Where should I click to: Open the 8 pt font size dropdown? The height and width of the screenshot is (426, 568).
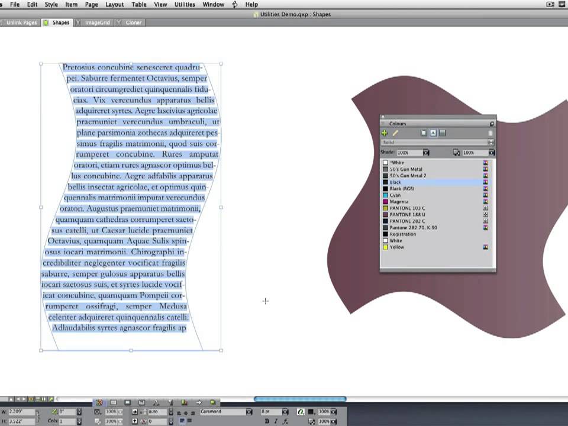pos(285,412)
